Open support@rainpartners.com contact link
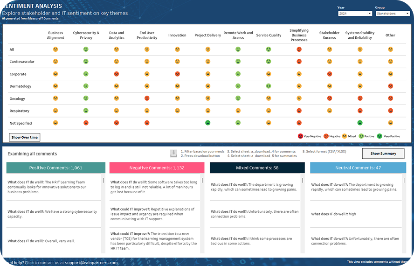414x266 pixels. point(91,262)
